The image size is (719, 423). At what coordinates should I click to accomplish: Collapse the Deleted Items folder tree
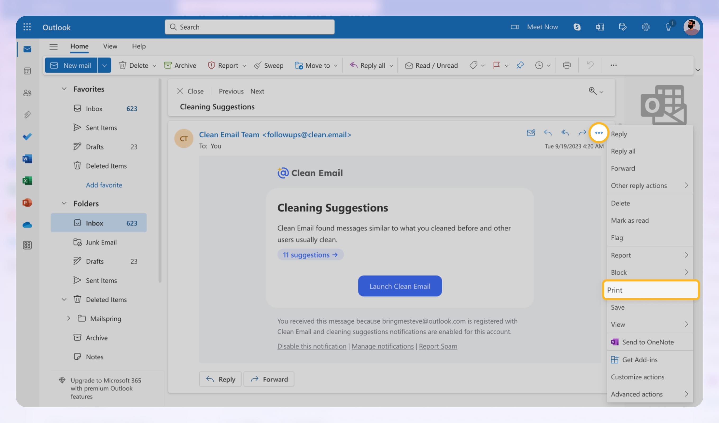64,299
